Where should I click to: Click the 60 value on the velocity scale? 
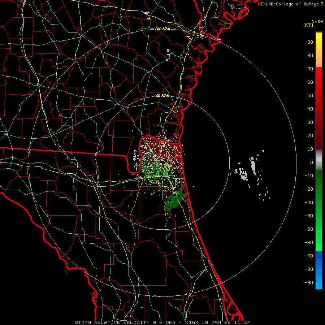tap(310, 82)
